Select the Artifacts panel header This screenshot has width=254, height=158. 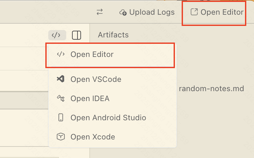113,35
